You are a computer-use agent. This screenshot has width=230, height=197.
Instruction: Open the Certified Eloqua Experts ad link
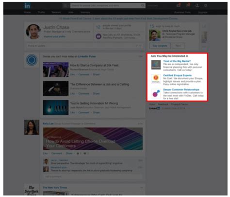pos(177,75)
